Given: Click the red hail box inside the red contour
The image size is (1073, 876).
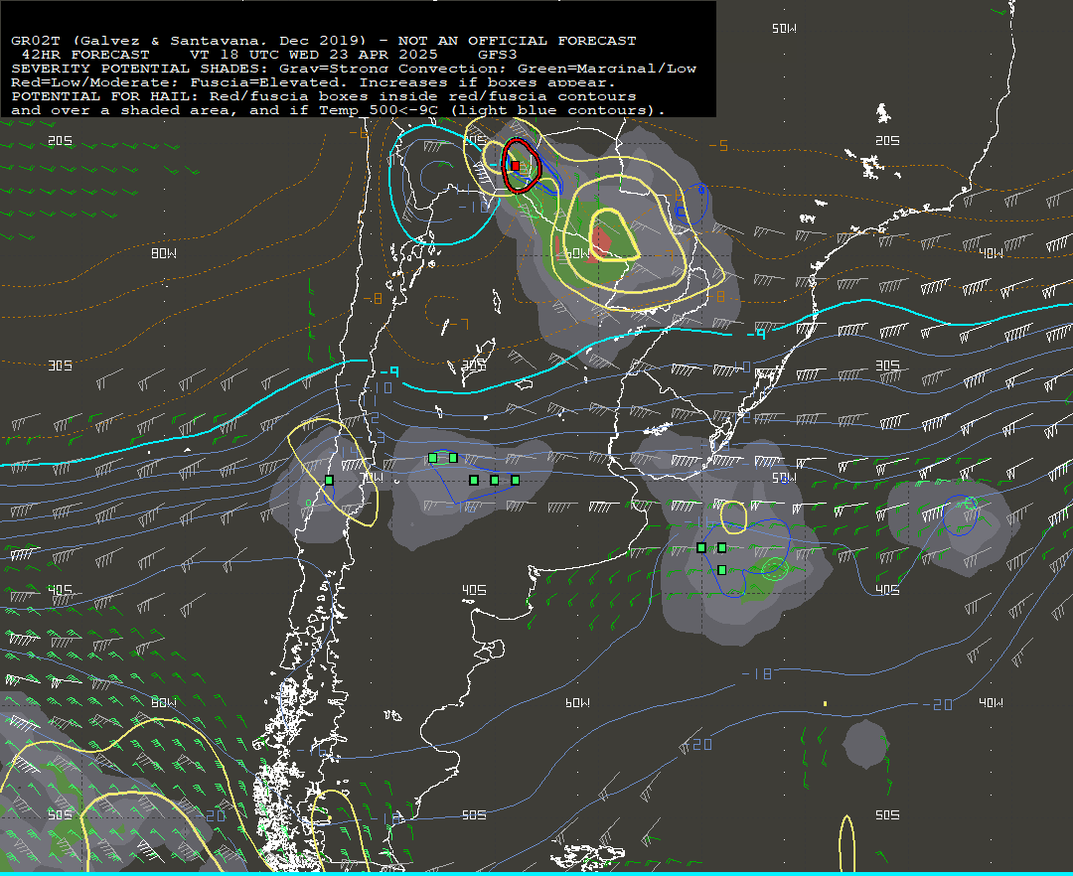Looking at the screenshot, I should click(x=516, y=166).
